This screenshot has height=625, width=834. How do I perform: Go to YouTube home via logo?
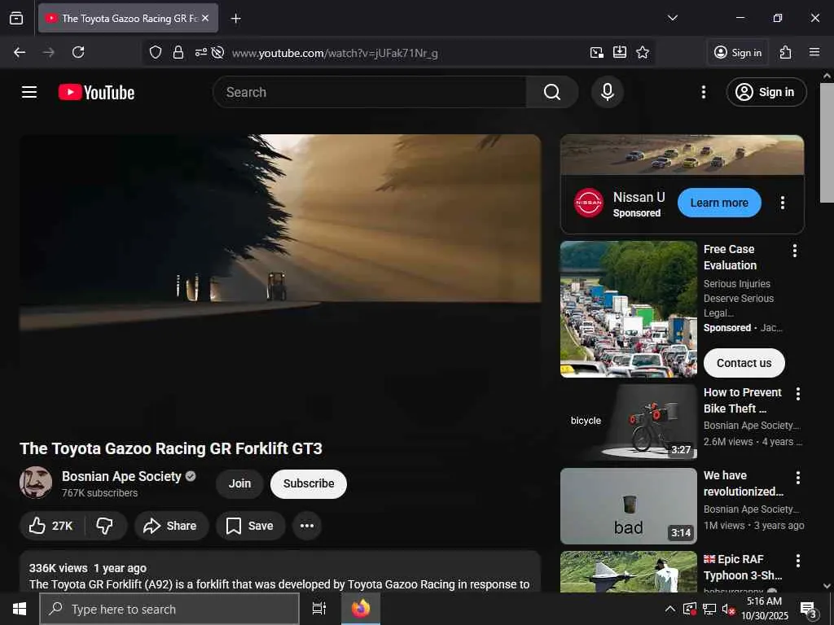point(96,93)
